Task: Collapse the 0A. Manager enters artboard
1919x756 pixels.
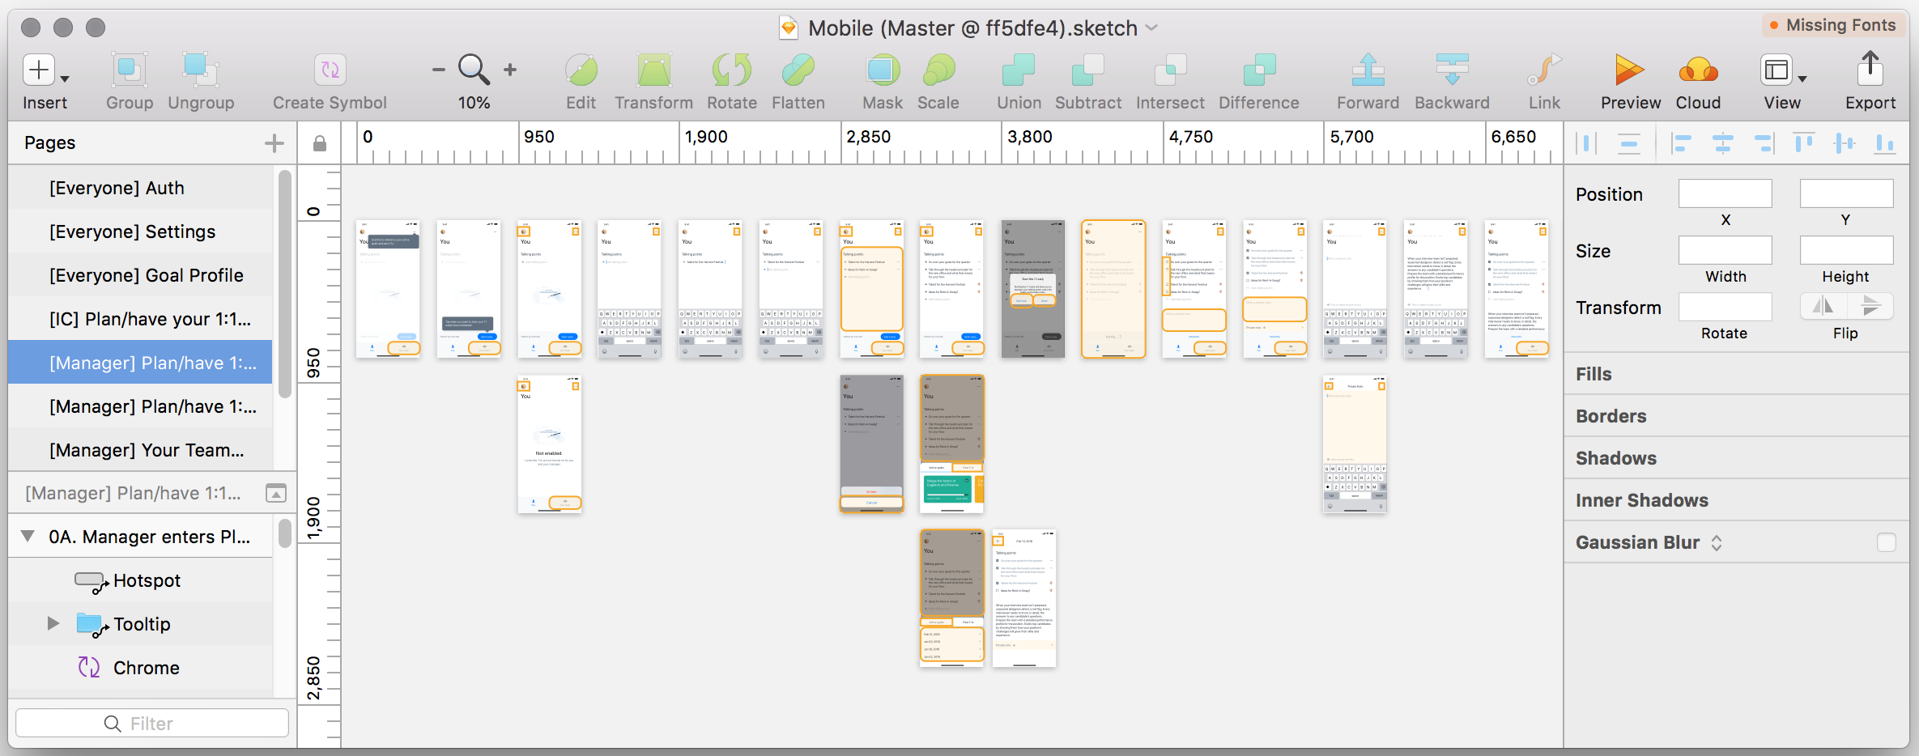Action: tap(28, 536)
